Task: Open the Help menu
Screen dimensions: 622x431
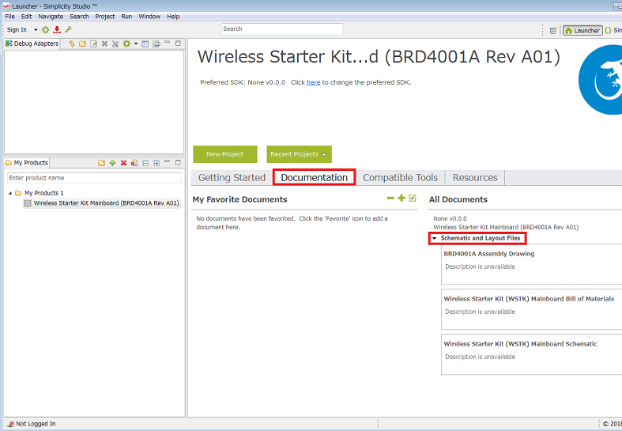Action: pos(173,17)
